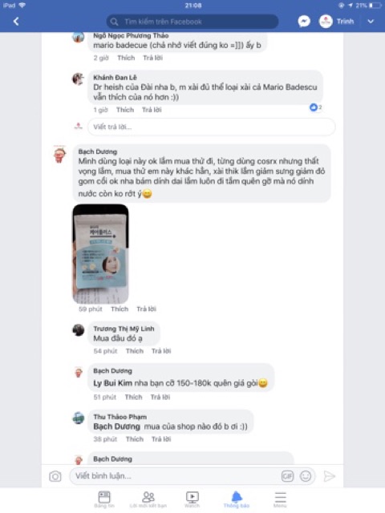Expand the account dropdown arrow next to Trinh

click(371, 22)
